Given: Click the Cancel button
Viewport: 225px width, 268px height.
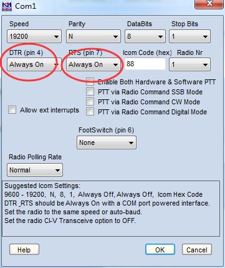Looking at the screenshot, I should [x=197, y=249].
